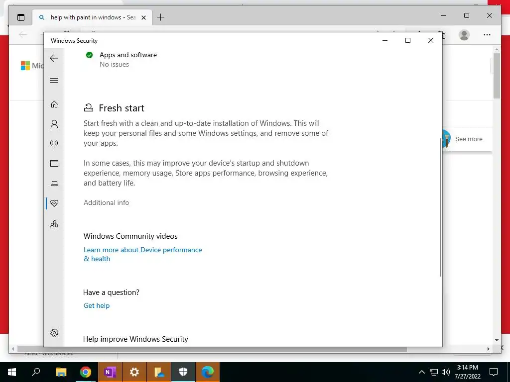Open Settings gear on taskbar
The width and height of the screenshot is (510, 382).
pos(134,372)
